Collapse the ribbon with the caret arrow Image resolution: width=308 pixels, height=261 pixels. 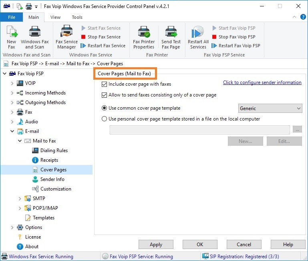pyautogui.click(x=294, y=17)
